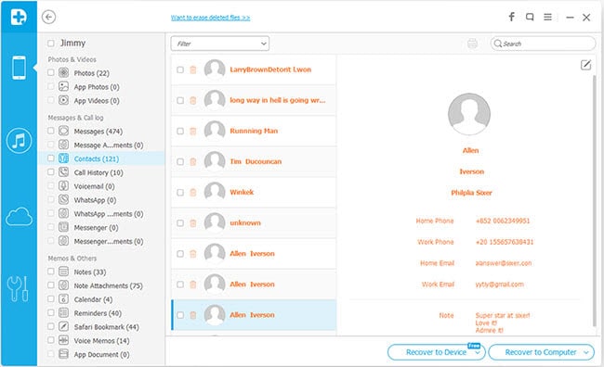Image resolution: width=604 pixels, height=367 pixels.
Task: Click the edit contact pencil icon
Action: point(586,65)
